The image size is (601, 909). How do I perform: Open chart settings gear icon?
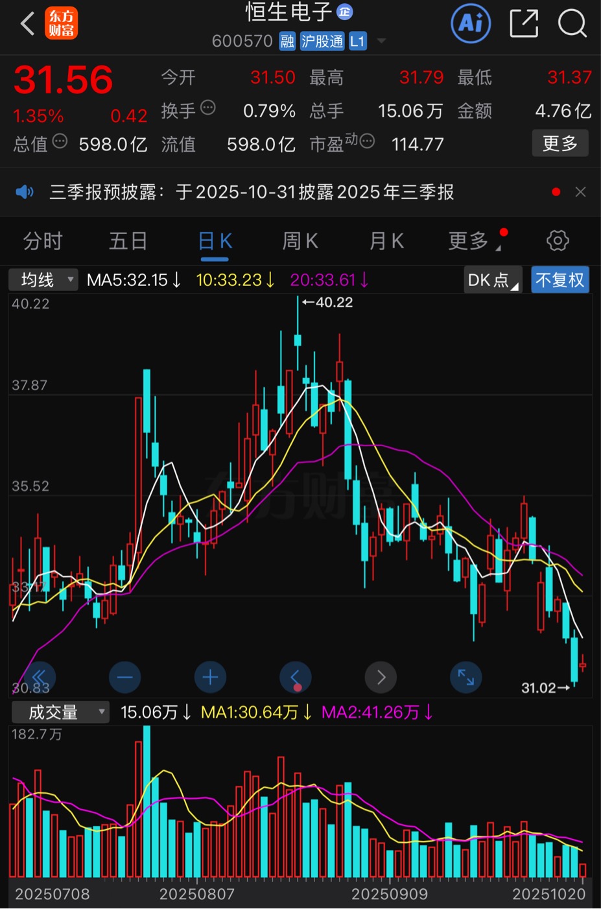click(x=558, y=241)
